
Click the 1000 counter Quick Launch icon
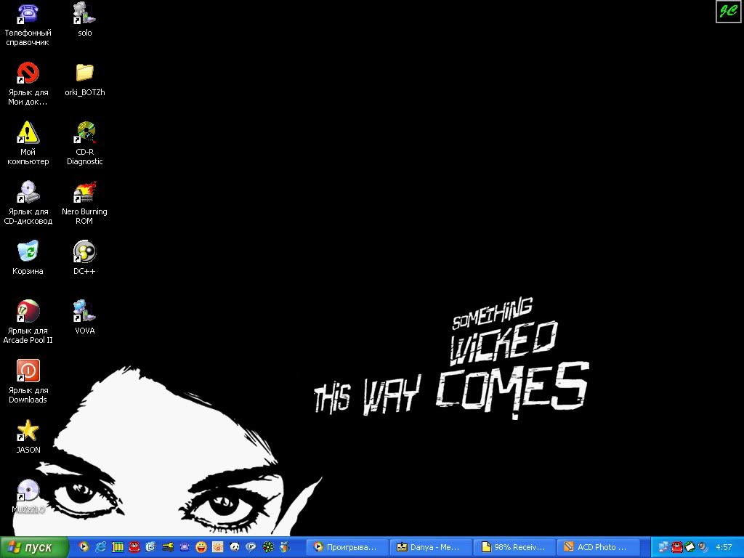117,547
